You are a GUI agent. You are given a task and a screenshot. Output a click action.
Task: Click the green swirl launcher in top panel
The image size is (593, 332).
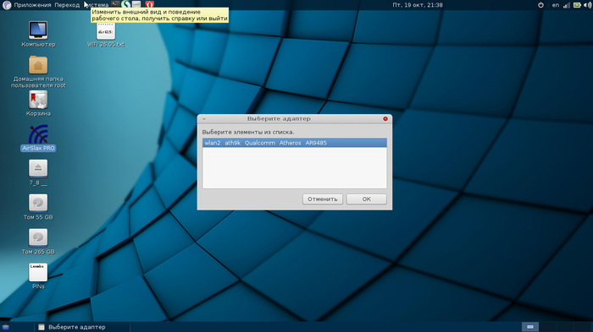pos(126,4)
